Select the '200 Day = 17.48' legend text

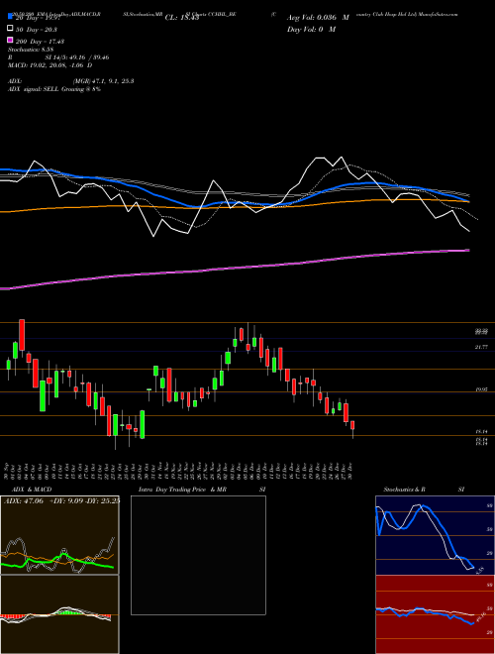point(40,42)
